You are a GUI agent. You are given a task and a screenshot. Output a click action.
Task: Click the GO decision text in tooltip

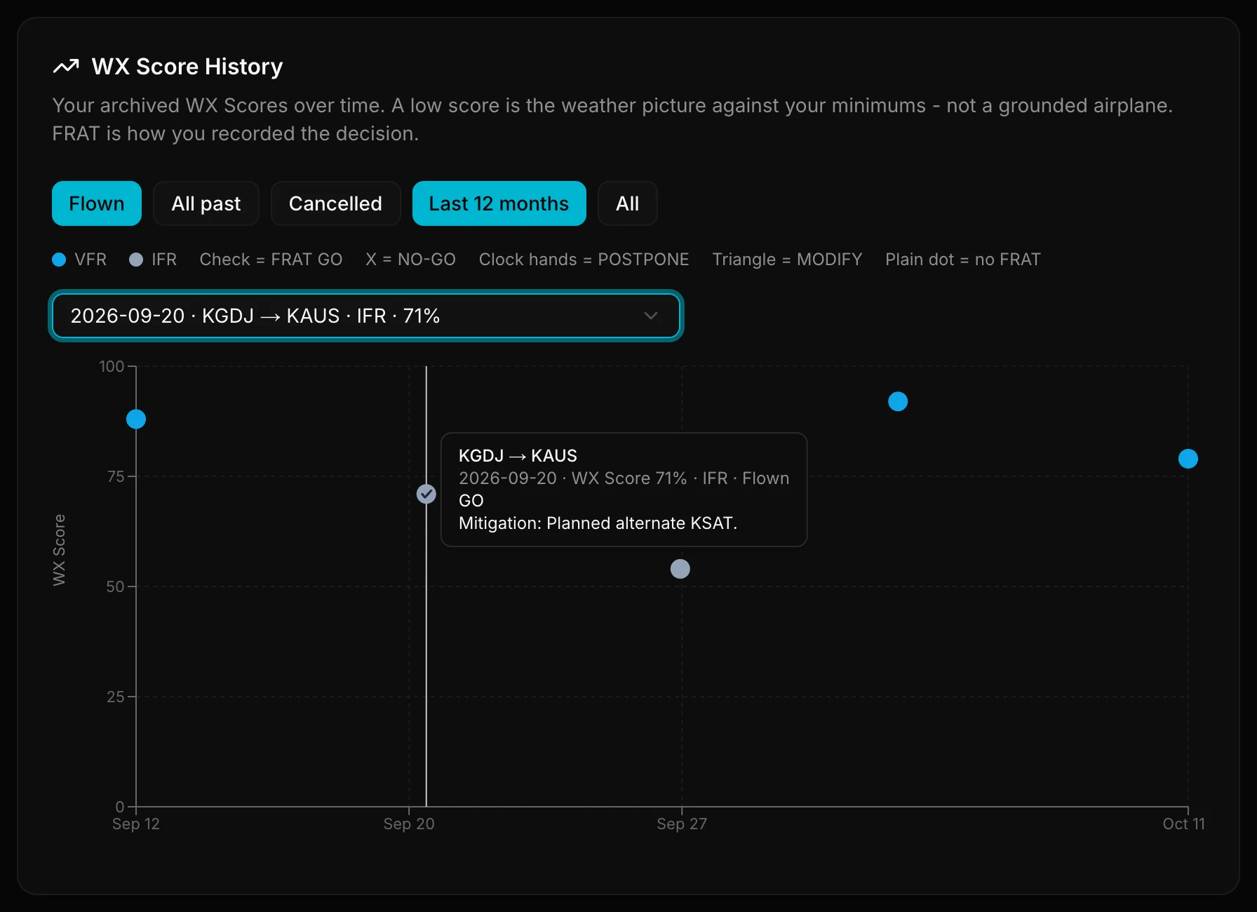(471, 500)
